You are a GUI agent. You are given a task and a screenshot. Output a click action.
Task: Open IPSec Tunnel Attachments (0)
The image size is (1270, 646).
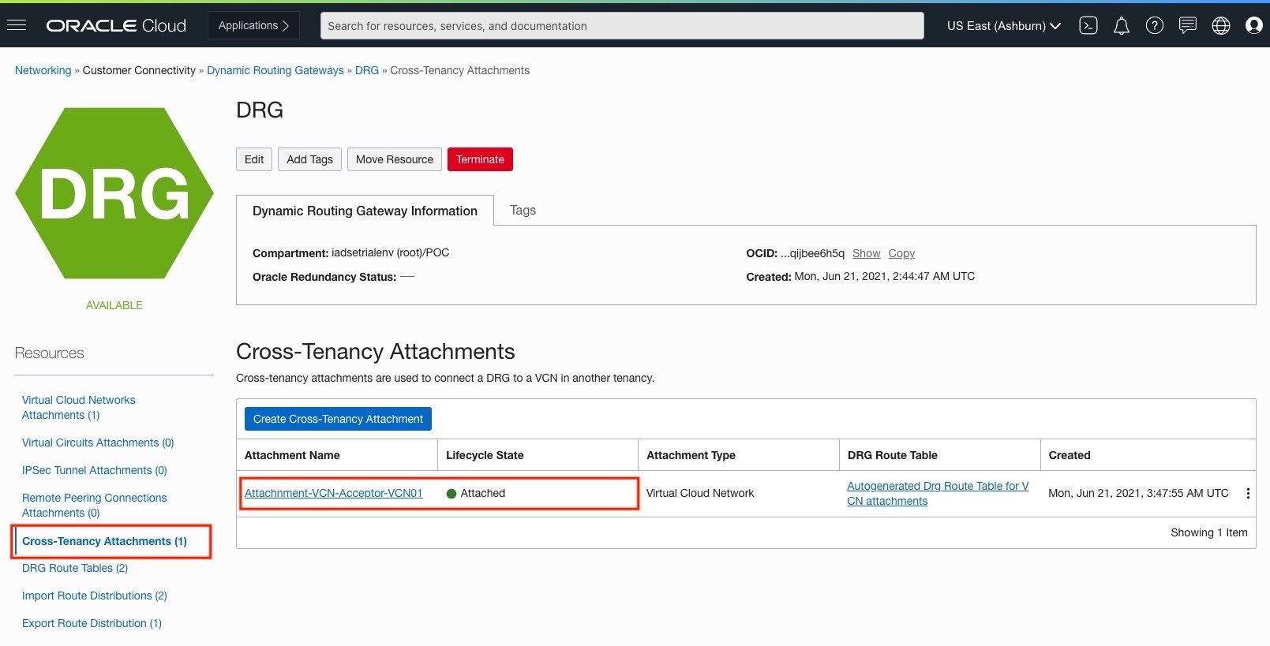95,470
